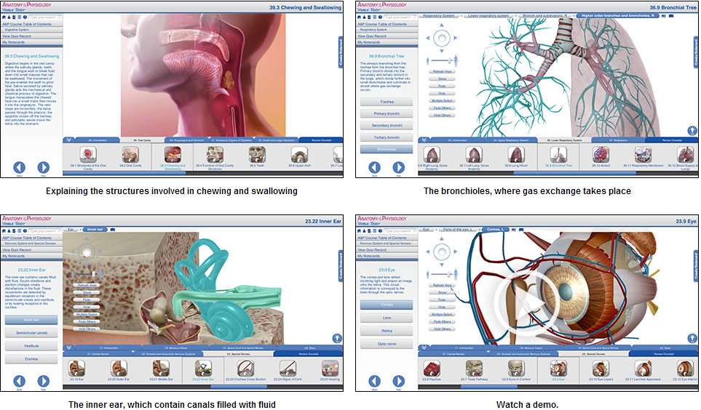701x410 pixels.
Task: Click the Back arrow in Bronchial Tree screen
Action: tap(375, 167)
